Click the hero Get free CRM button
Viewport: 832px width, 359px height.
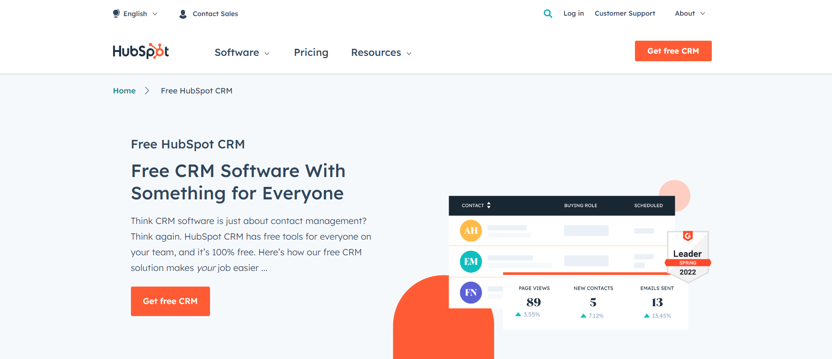170,301
